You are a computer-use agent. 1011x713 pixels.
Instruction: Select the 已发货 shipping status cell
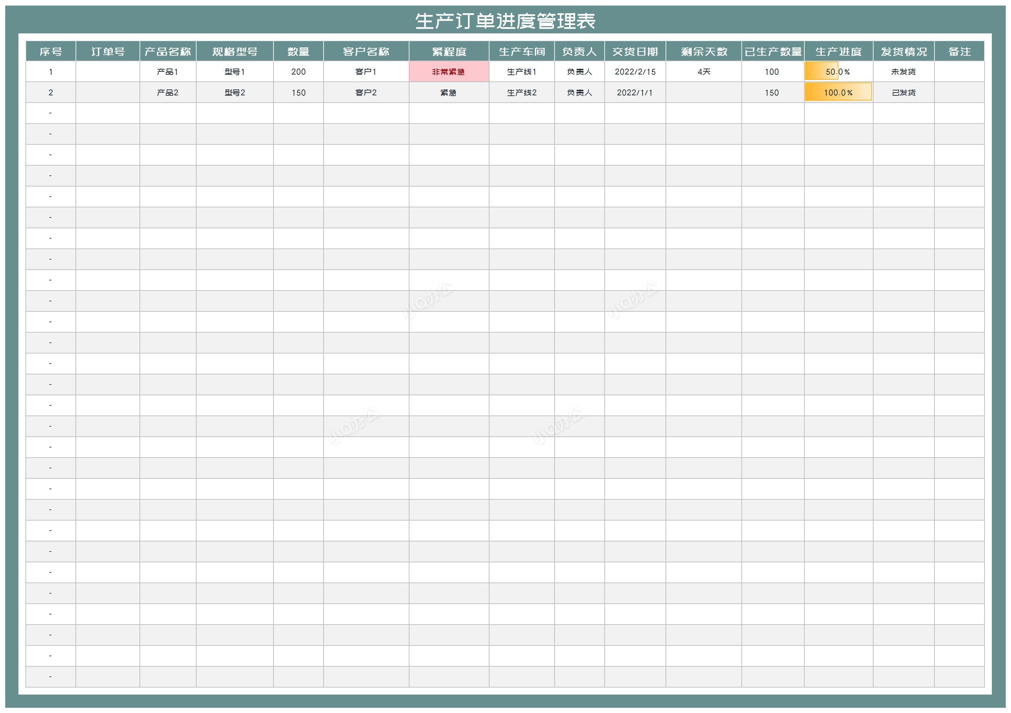click(903, 93)
